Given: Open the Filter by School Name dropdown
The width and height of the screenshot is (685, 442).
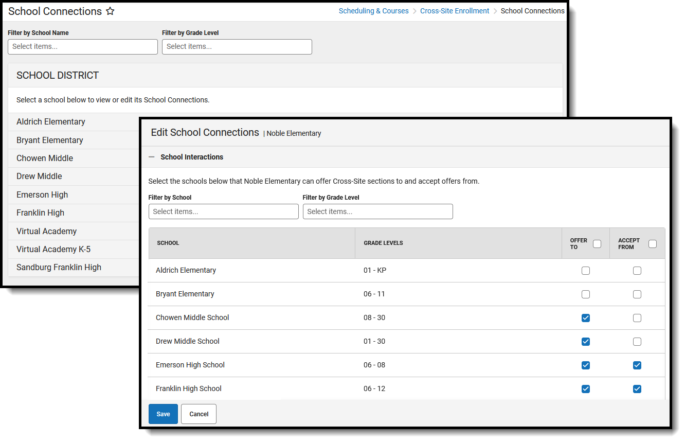Looking at the screenshot, I should coord(83,46).
